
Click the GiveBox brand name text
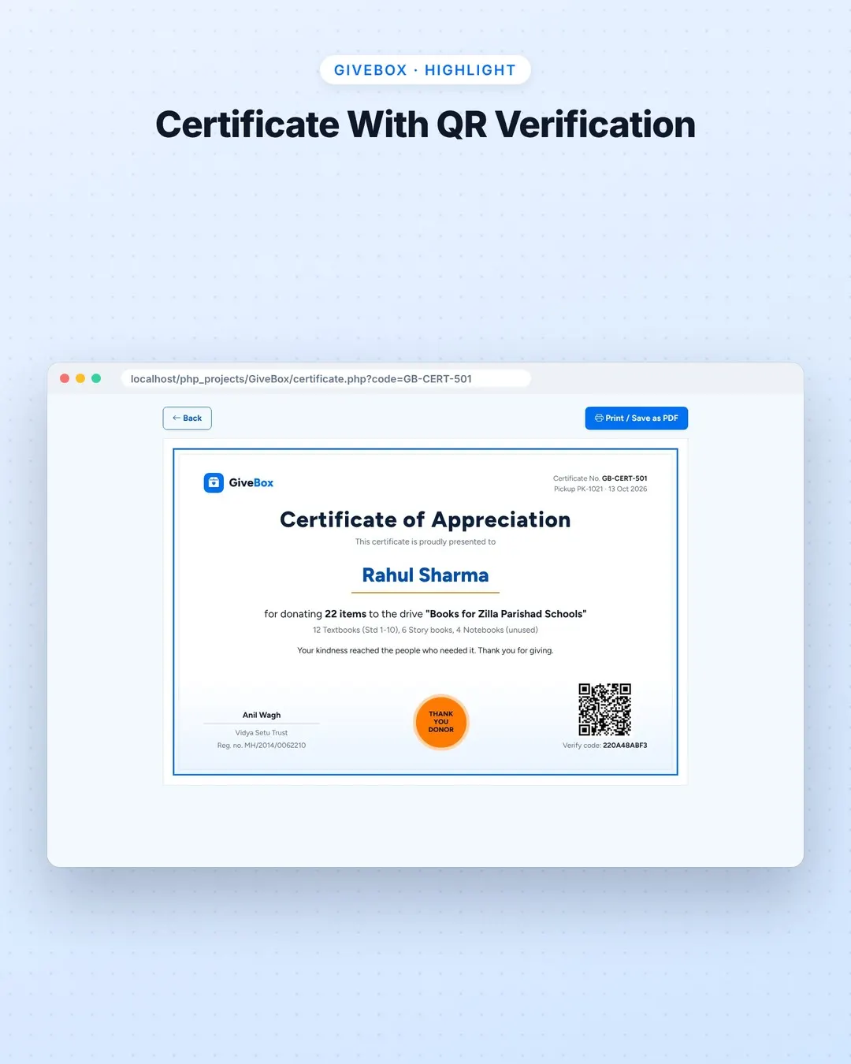pyautogui.click(x=251, y=482)
